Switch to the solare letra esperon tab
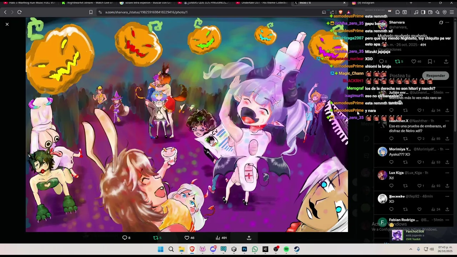The image size is (457, 257). coord(146,3)
